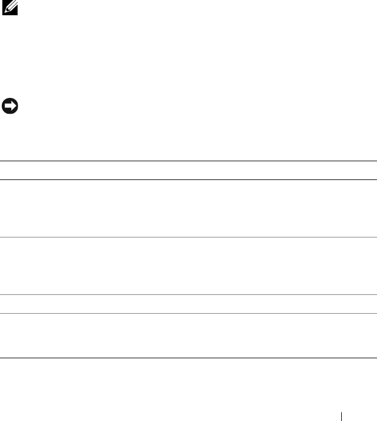Click inside the second table body row
Image resolution: width=377 pixels, height=421 pixels.
click(188, 266)
